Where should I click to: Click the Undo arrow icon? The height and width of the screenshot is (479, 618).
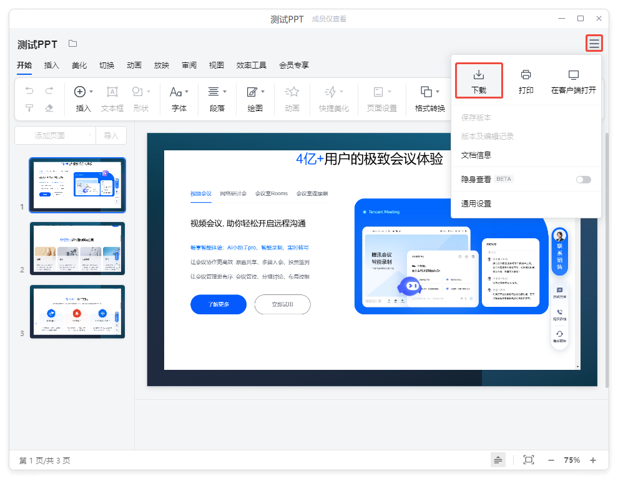(x=29, y=91)
